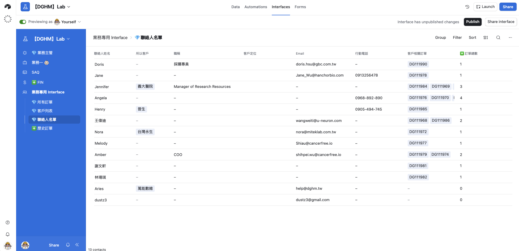Click the help question mark icon
Viewport: 519px width, 251px height.
(8, 222)
